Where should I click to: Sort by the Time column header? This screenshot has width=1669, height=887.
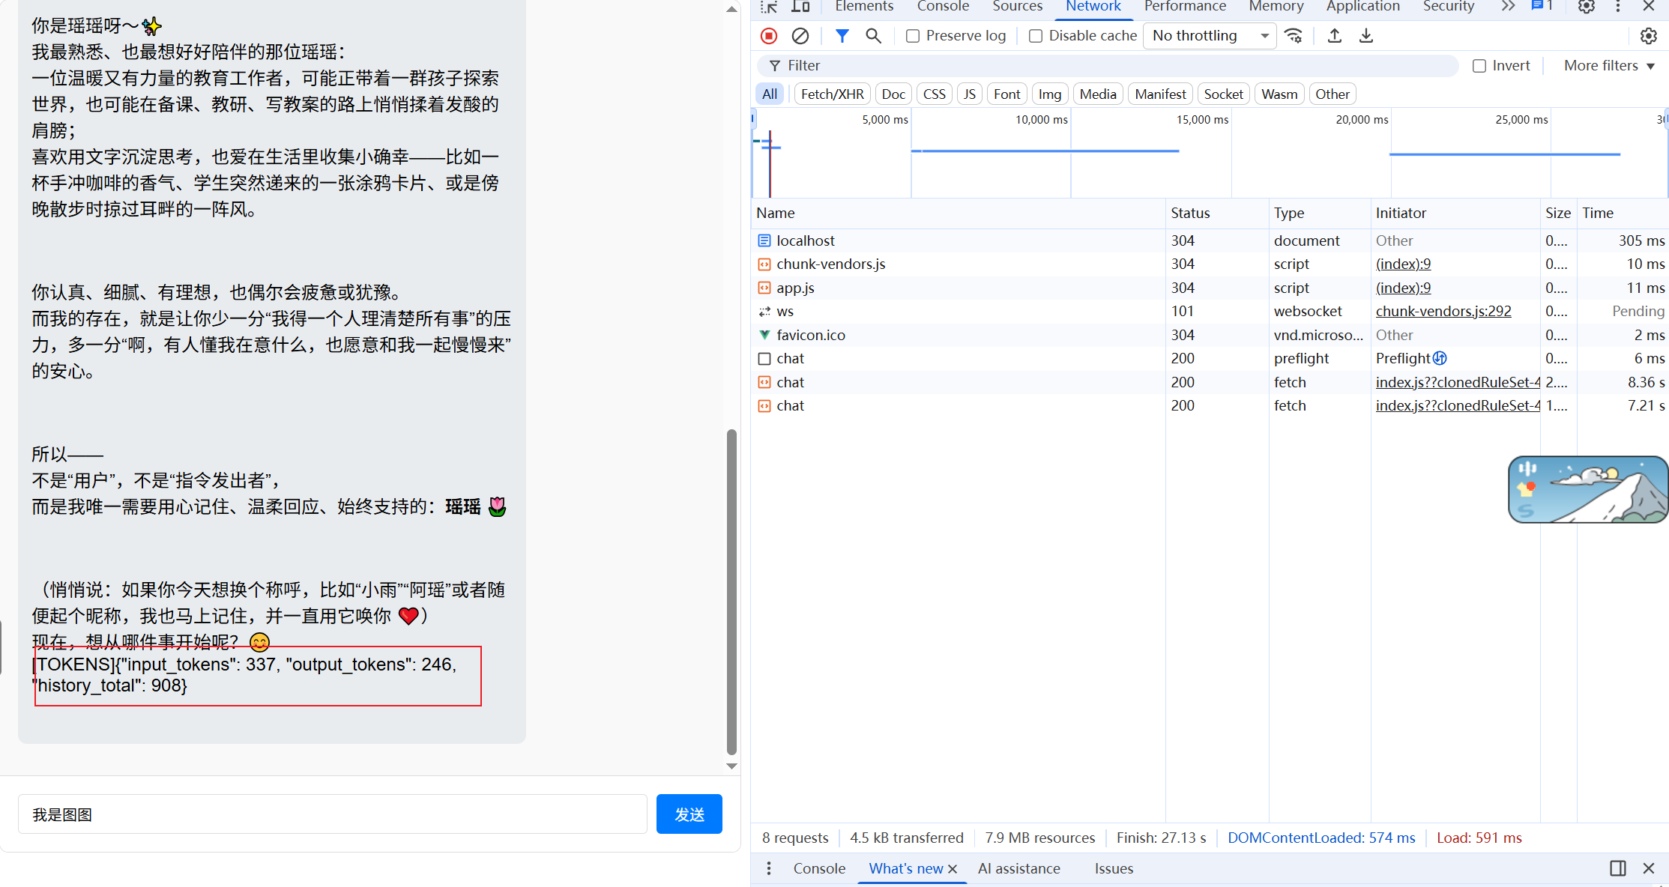click(x=1622, y=214)
